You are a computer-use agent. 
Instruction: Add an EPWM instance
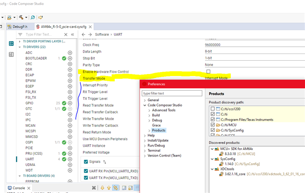[70, 81]
